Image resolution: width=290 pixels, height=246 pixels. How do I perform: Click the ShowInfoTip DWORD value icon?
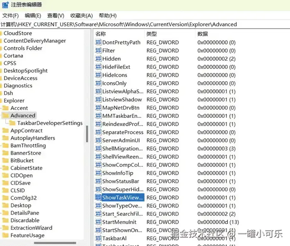point(98,173)
